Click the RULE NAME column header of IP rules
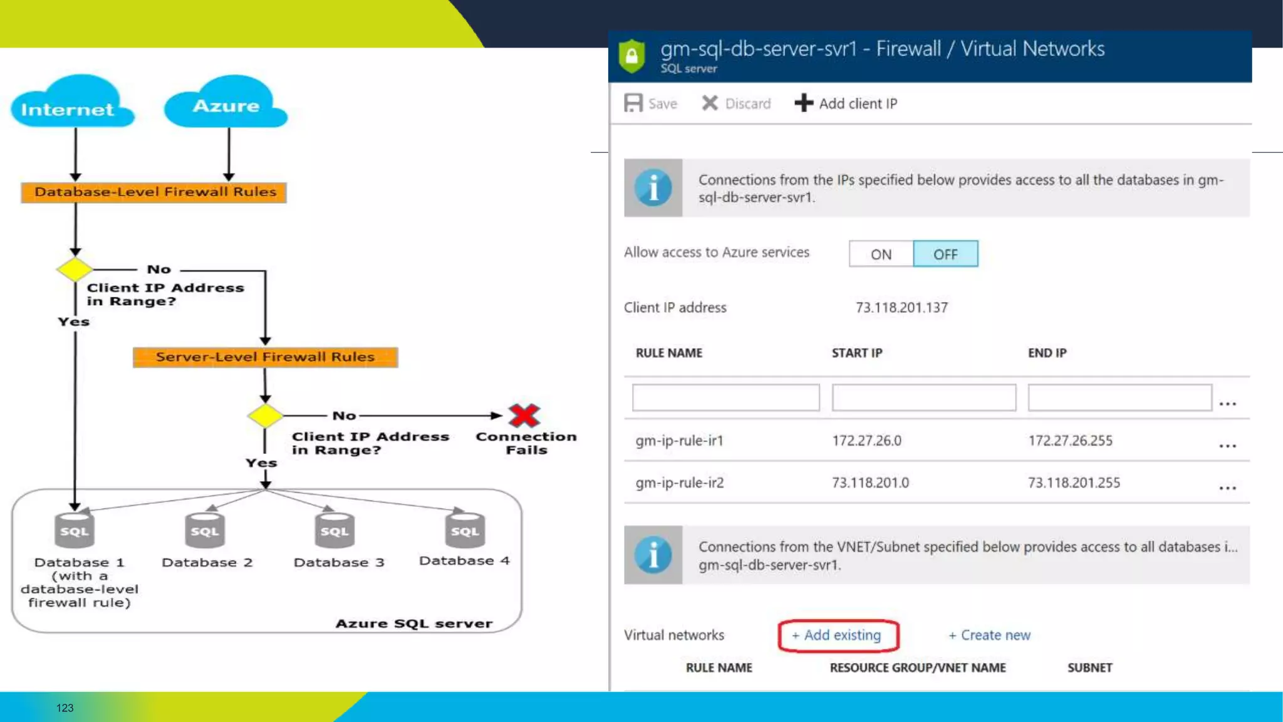Image resolution: width=1283 pixels, height=722 pixels. pyautogui.click(x=668, y=353)
